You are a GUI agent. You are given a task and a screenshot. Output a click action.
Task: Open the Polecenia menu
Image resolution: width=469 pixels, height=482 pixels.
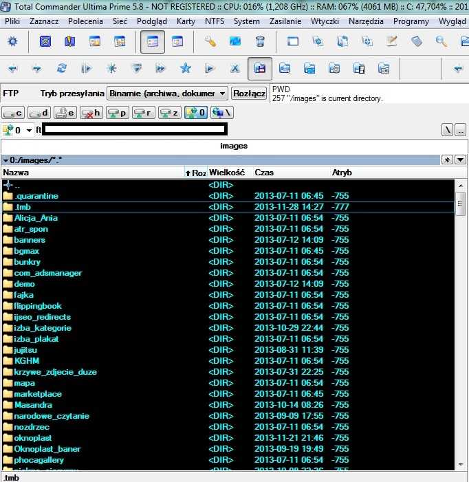coord(85,21)
